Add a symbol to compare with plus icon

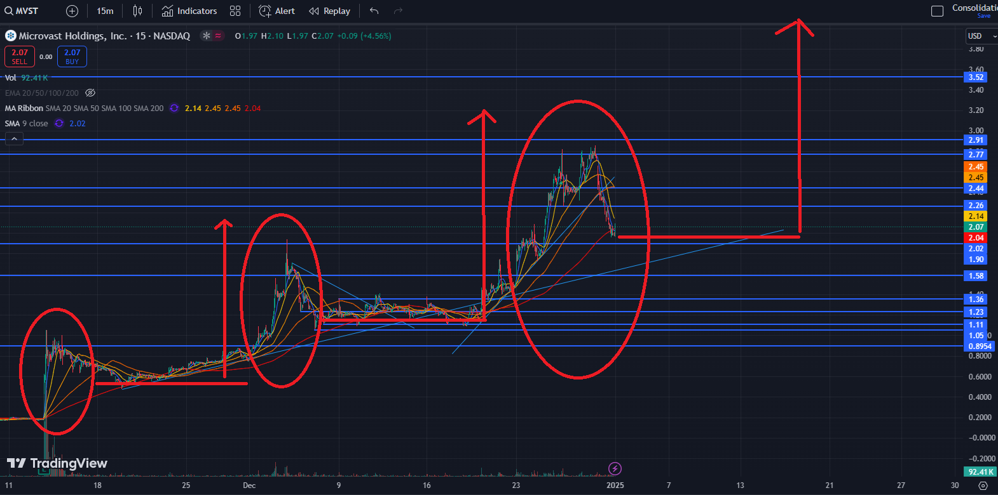click(x=72, y=11)
